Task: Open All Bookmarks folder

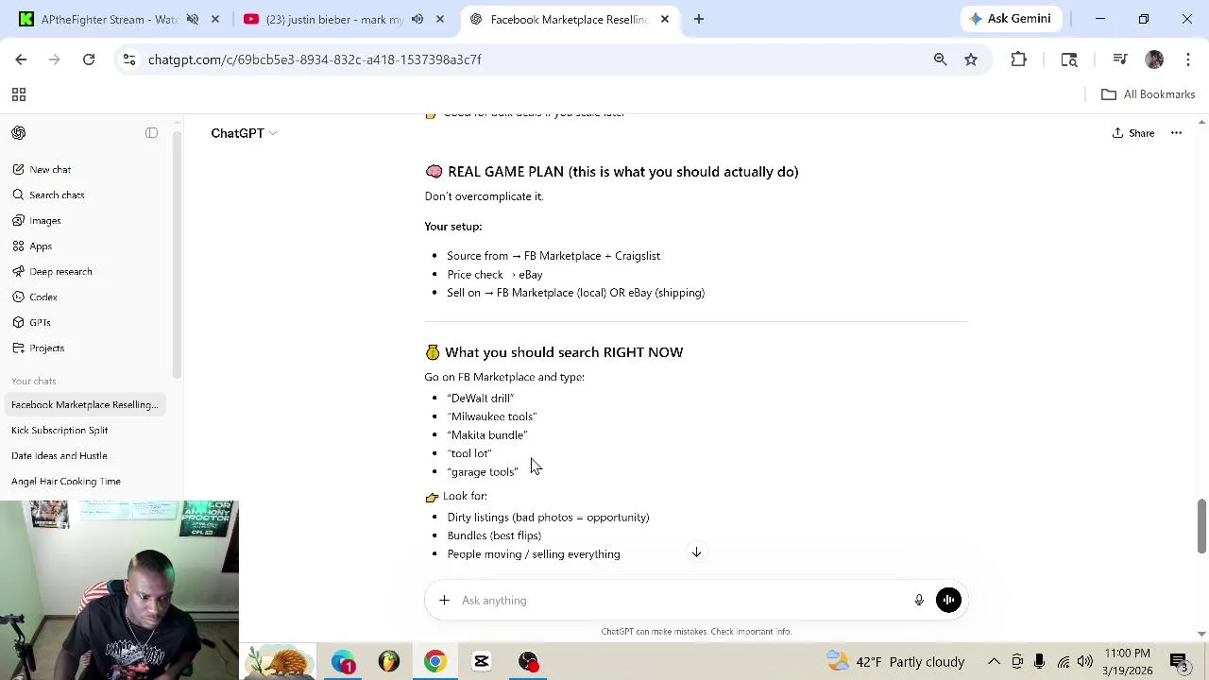Action: click(1149, 94)
